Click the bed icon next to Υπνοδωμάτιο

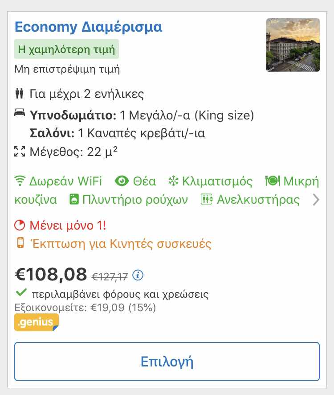click(20, 112)
